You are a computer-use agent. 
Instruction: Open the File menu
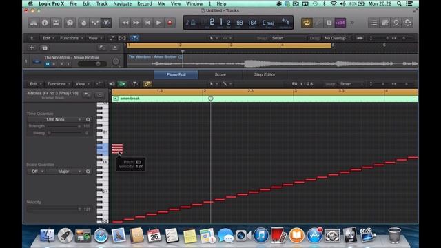74,3
